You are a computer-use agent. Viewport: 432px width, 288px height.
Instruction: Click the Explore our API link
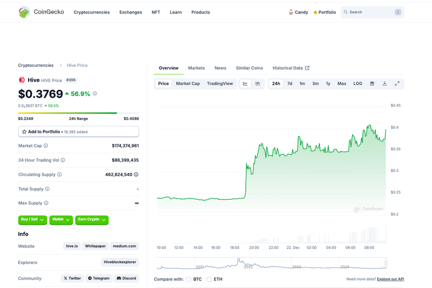[x=390, y=279]
